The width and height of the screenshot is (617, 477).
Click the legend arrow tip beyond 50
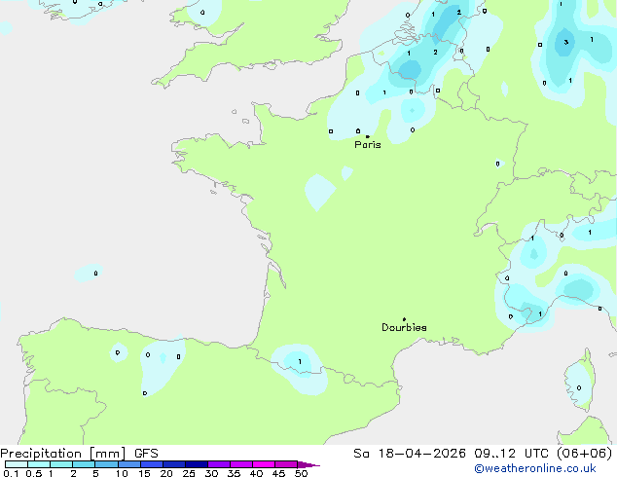[308, 464]
